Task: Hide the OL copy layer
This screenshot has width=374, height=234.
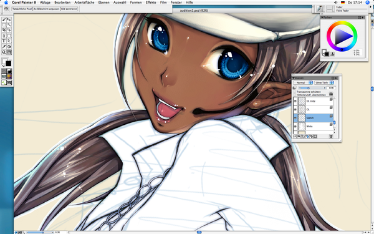Action: pyautogui.click(x=295, y=101)
